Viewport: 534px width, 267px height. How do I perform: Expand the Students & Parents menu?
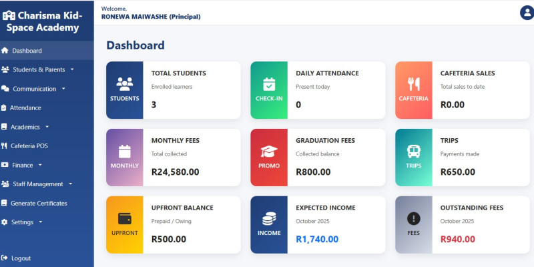coord(38,69)
